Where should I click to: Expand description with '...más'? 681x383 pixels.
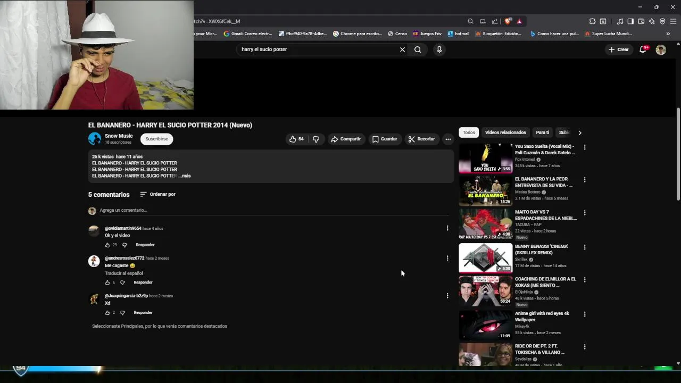click(x=184, y=176)
